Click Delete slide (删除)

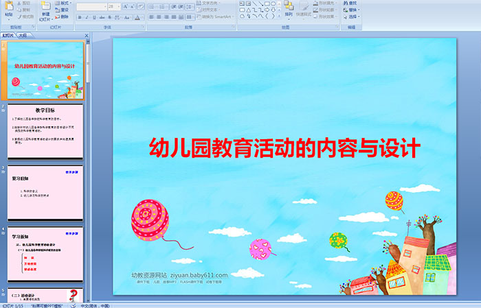click(x=62, y=16)
